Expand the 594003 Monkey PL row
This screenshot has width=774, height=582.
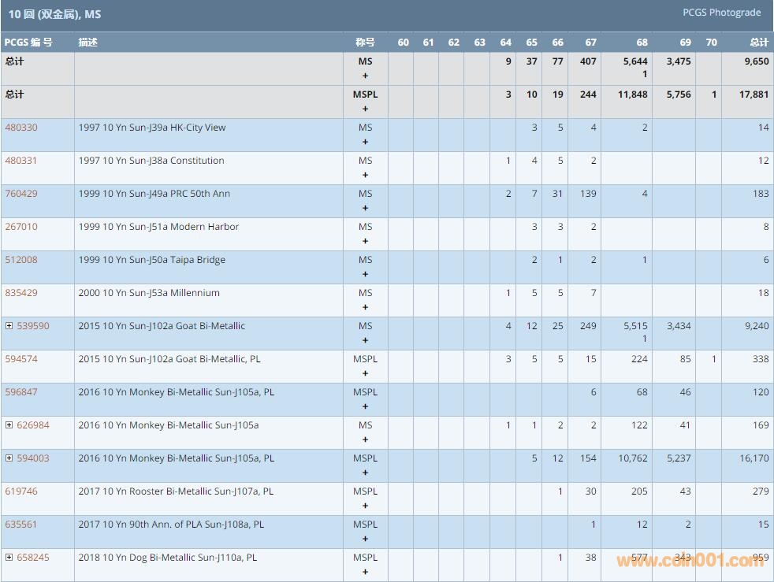coord(9,458)
